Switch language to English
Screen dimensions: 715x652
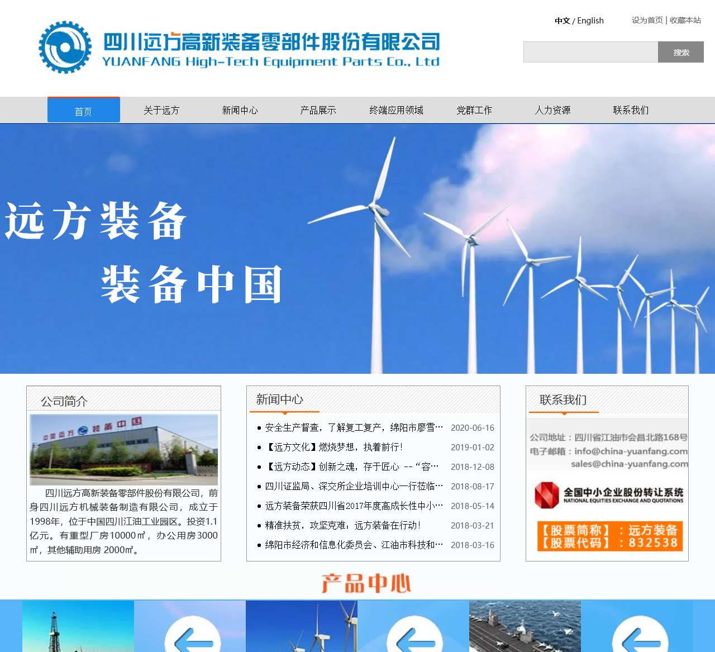pos(590,21)
